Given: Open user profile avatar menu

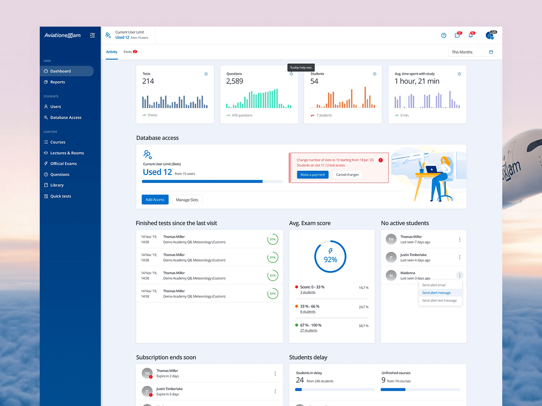Looking at the screenshot, I should [x=489, y=35].
